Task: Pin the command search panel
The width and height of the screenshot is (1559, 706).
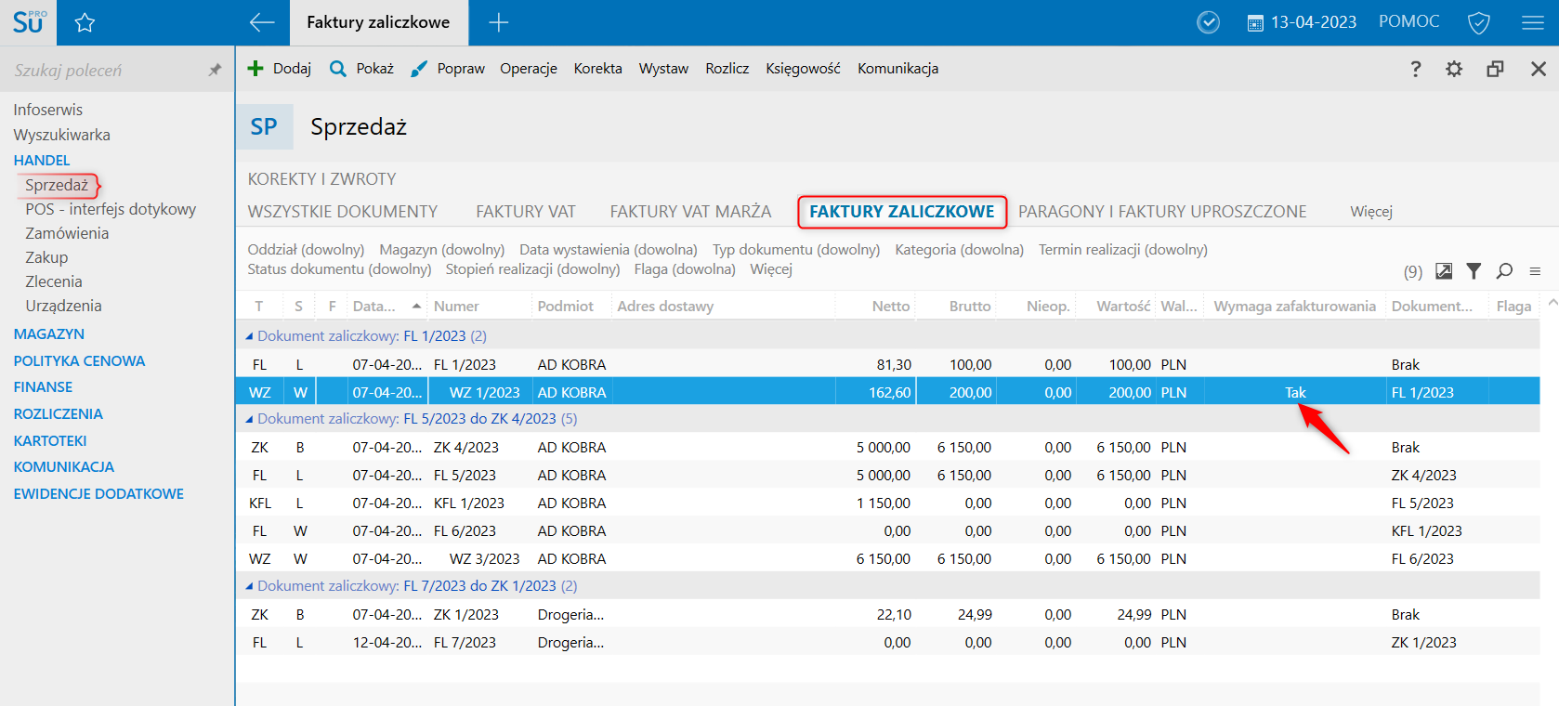Action: coord(215,70)
